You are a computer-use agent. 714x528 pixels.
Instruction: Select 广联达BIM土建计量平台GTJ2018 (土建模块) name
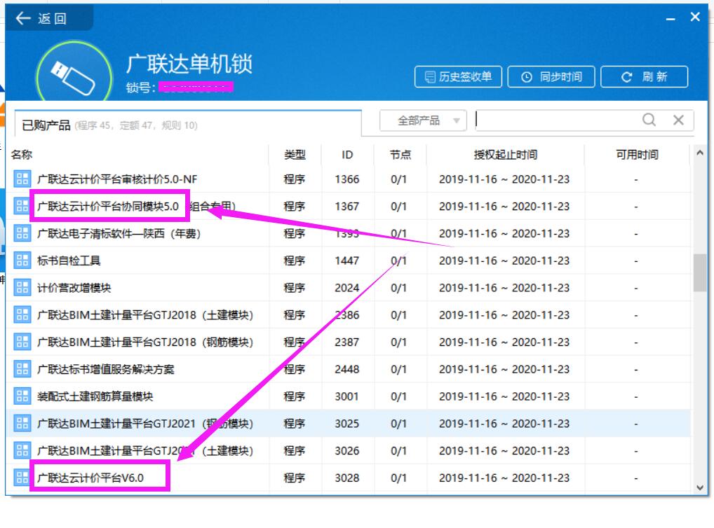pyautogui.click(x=144, y=315)
